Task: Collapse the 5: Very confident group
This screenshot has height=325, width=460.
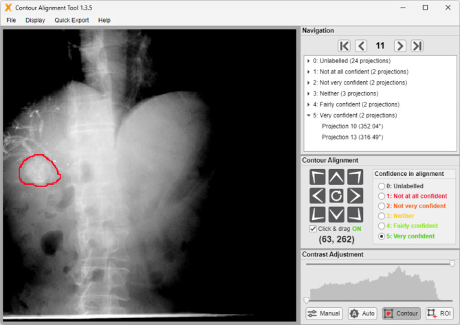Action: pyautogui.click(x=308, y=115)
